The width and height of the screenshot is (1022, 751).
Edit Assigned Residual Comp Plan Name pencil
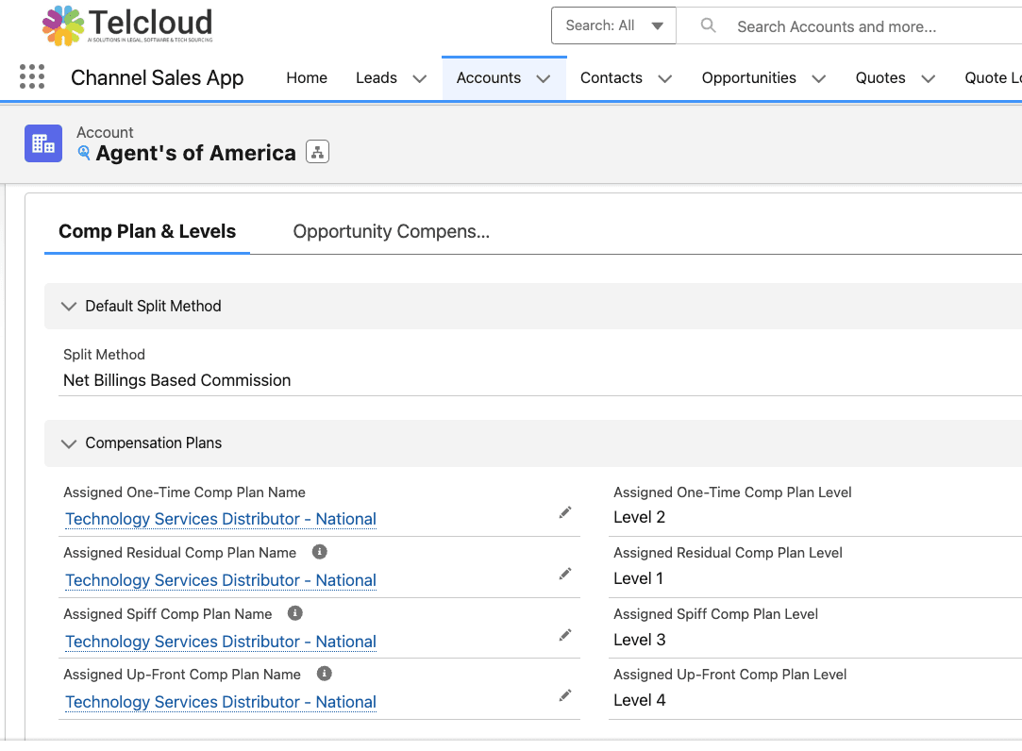pyautogui.click(x=565, y=574)
